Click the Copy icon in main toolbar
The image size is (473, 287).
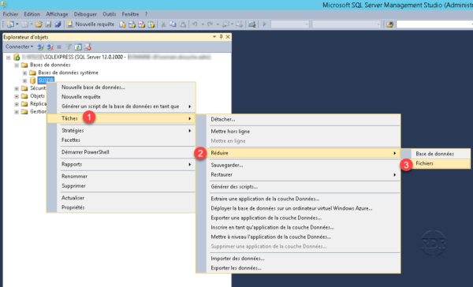[173, 24]
